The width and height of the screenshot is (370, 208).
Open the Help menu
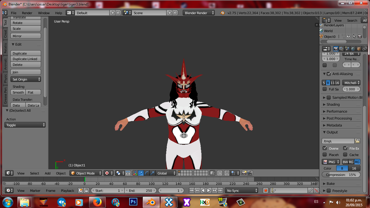point(59,13)
